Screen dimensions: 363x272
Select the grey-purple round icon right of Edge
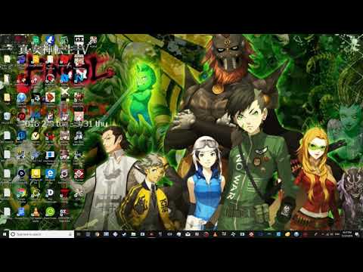tap(64, 174)
